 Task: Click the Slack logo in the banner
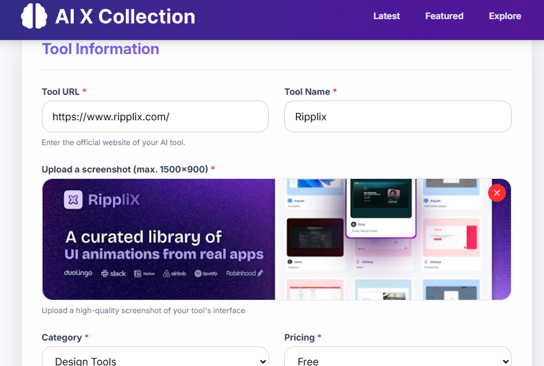coord(115,273)
